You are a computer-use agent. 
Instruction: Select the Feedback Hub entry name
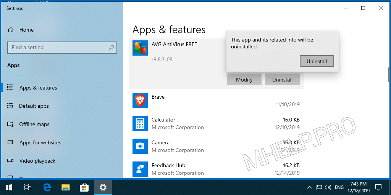tap(168, 165)
